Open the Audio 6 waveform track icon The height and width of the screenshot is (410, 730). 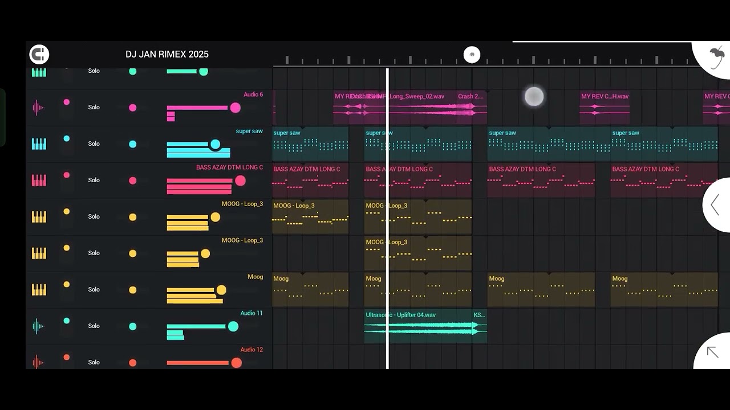pyautogui.click(x=38, y=107)
